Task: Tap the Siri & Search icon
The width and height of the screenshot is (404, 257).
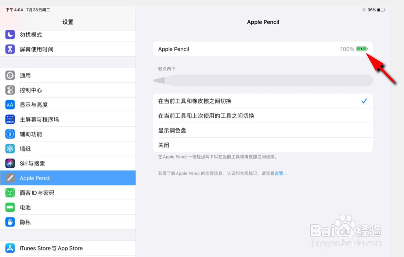Action: click(10, 163)
